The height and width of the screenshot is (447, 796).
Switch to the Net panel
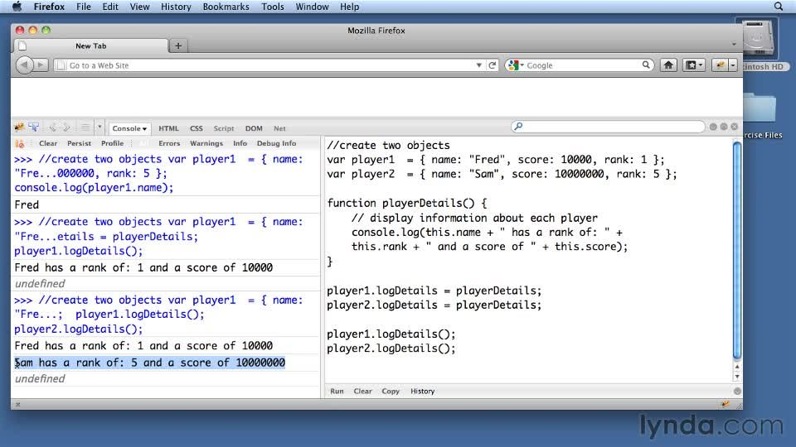(x=279, y=128)
